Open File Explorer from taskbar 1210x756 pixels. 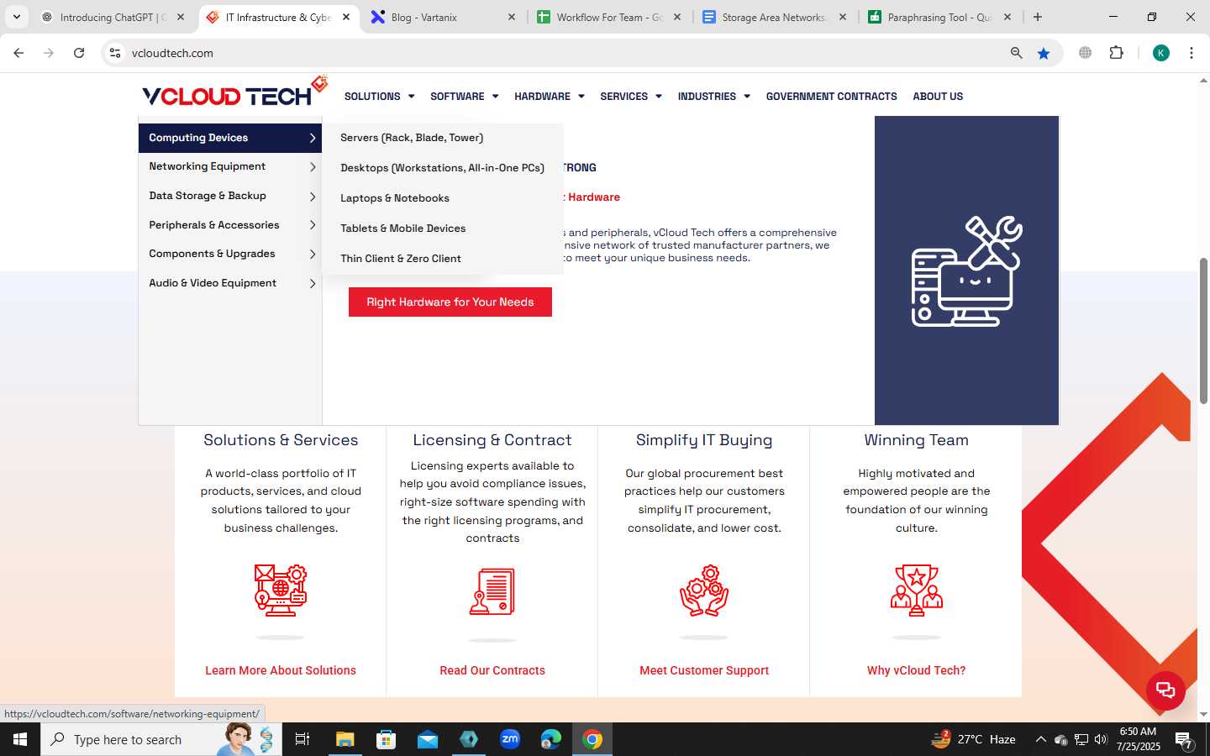345,739
